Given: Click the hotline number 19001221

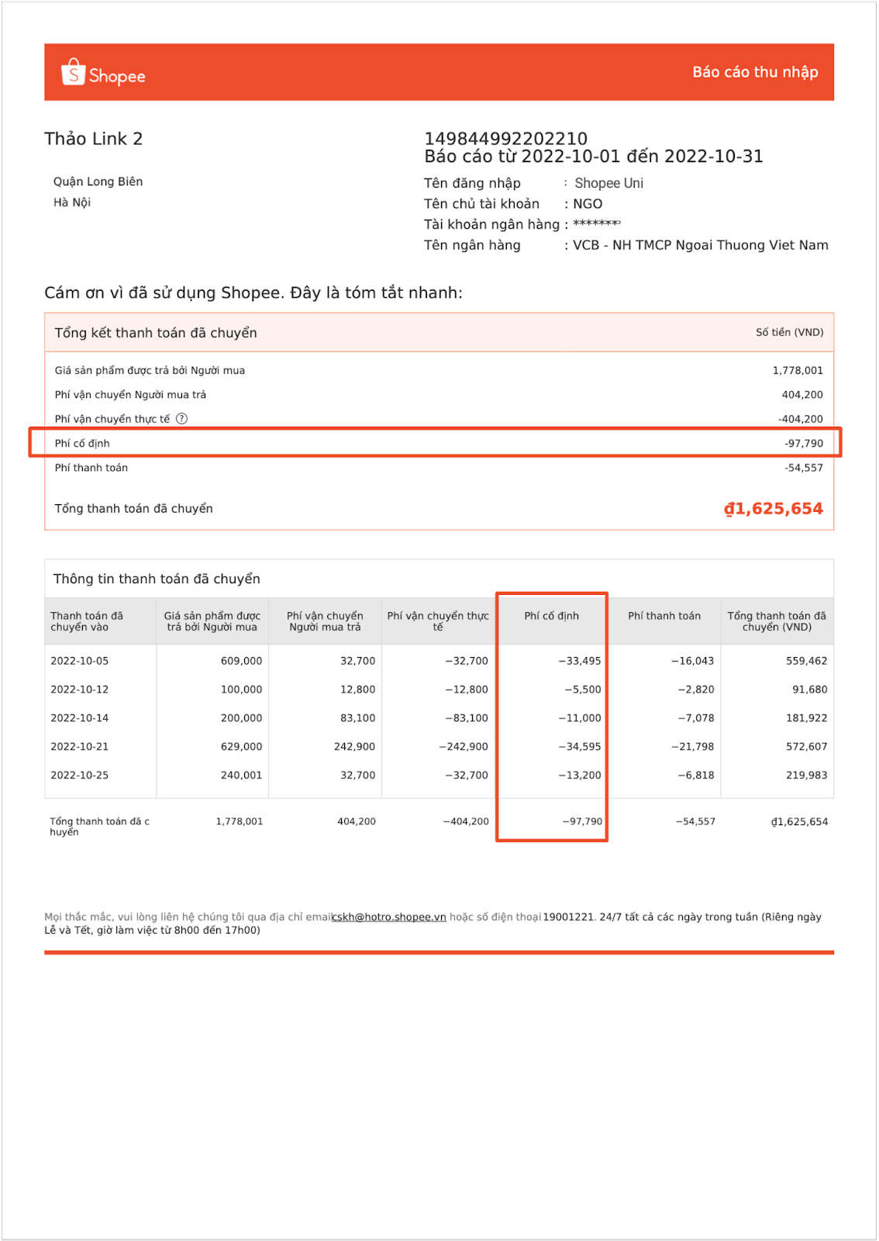Looking at the screenshot, I should click(569, 917).
